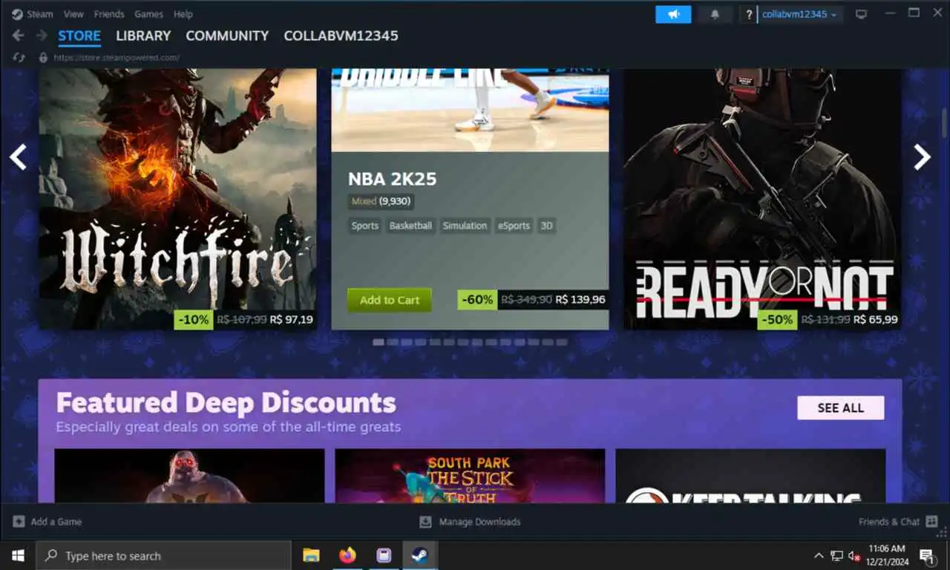Click the NBA 2K25 price R$ 139,96
The height and width of the screenshot is (570, 950).
(580, 300)
